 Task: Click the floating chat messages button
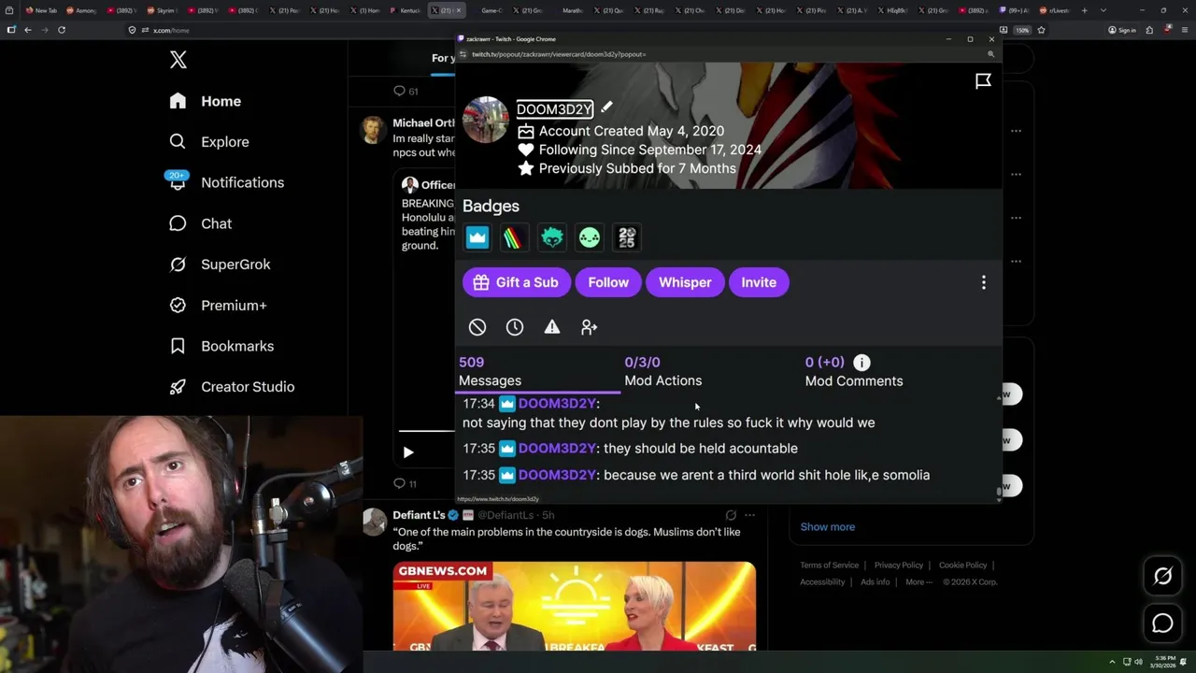(1162, 623)
